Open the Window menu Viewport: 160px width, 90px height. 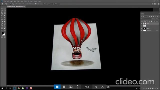(x=35, y=1)
